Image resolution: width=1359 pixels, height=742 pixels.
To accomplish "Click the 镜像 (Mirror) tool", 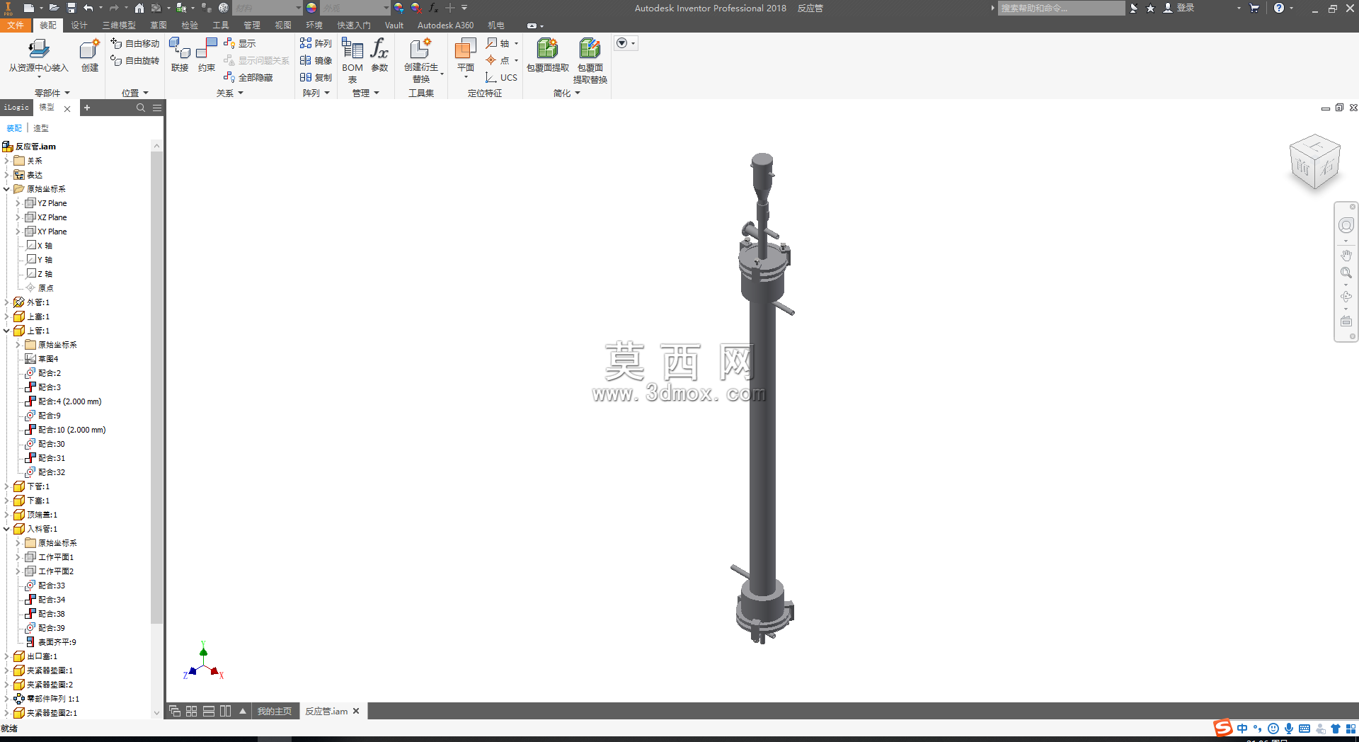I will click(316, 60).
